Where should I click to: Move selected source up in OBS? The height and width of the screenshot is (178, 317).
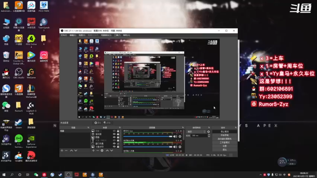pos(107,151)
